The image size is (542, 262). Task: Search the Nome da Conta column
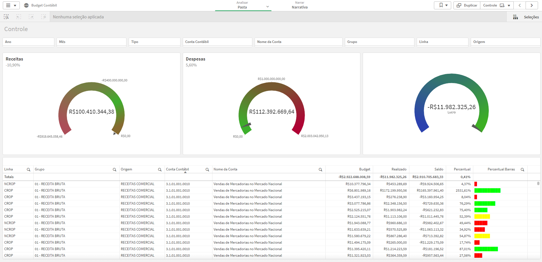point(321,169)
